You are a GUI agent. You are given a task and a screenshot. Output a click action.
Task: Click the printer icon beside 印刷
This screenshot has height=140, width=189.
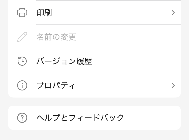click(x=22, y=13)
